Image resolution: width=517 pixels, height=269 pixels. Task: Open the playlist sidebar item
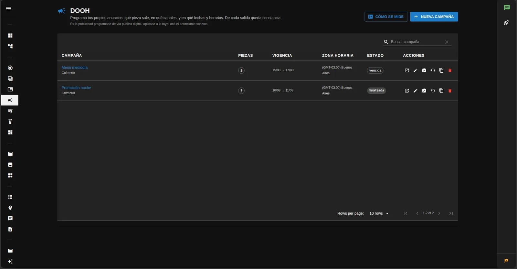[x=10, y=111]
